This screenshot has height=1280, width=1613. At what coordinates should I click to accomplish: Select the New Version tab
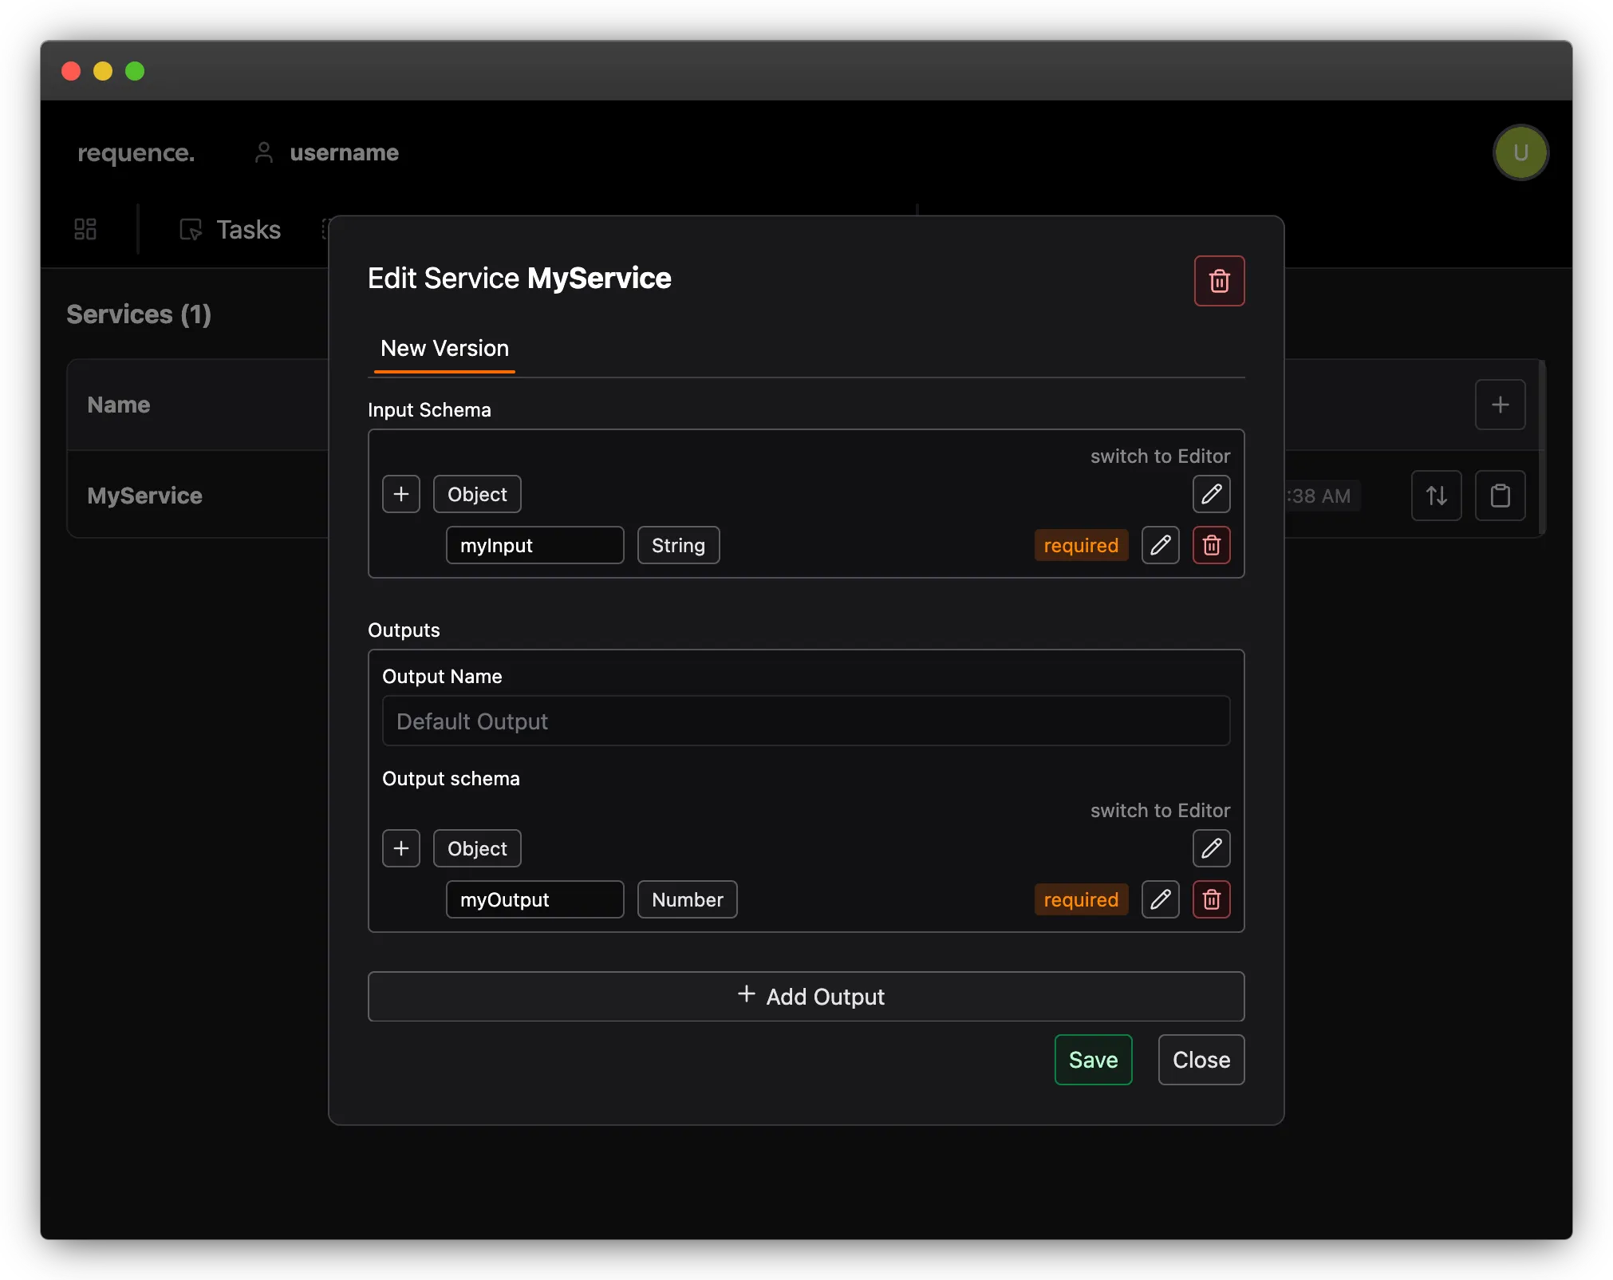[x=444, y=349]
